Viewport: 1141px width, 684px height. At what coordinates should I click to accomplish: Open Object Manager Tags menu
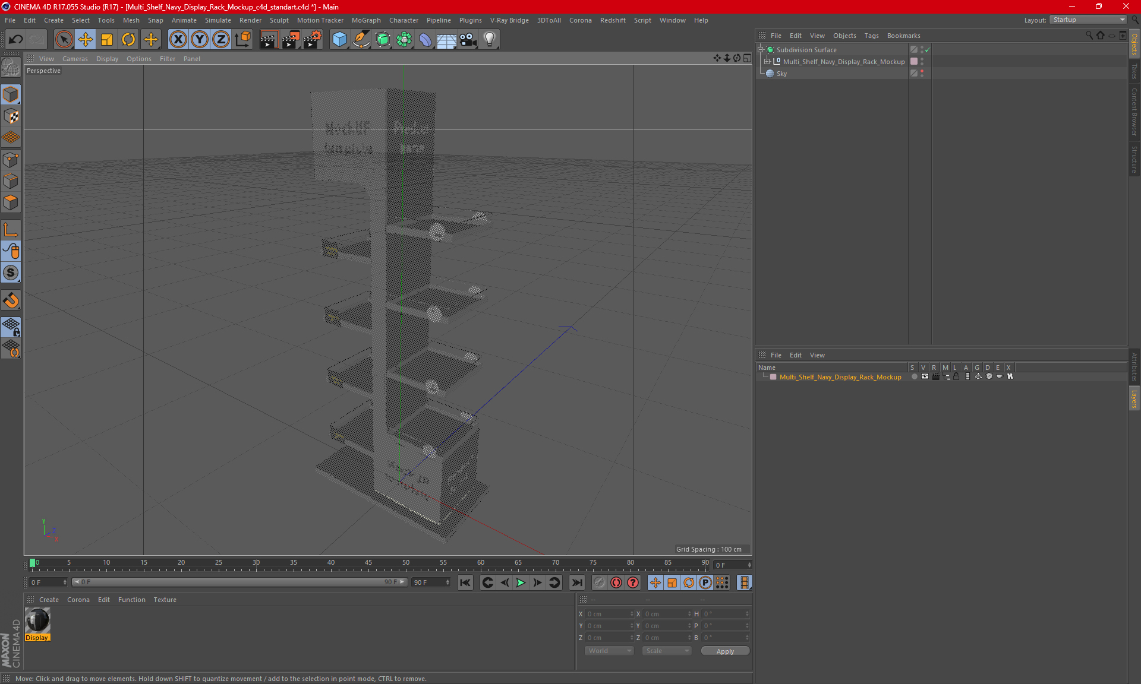pos(871,36)
